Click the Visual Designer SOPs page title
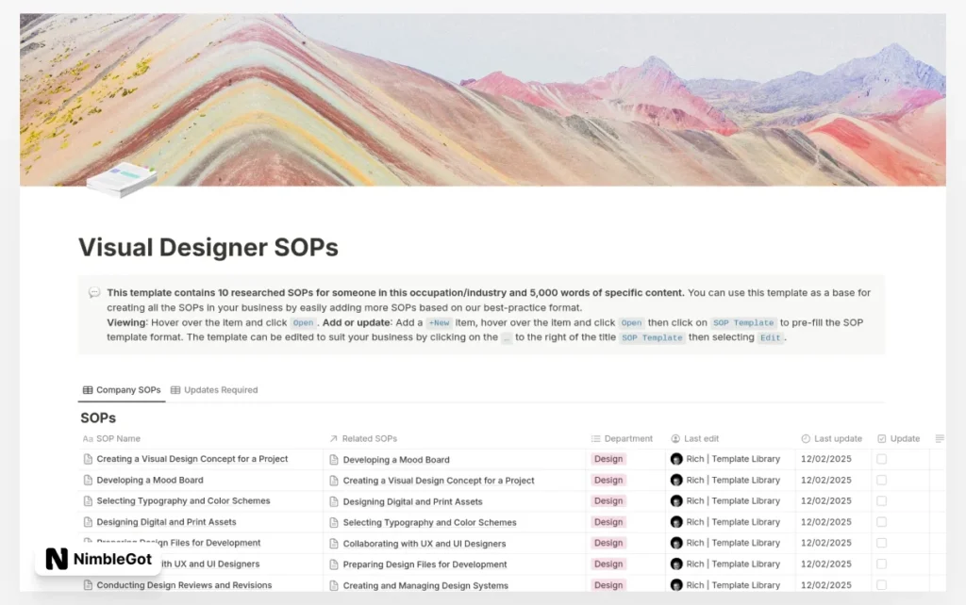This screenshot has height=605, width=966. click(208, 248)
